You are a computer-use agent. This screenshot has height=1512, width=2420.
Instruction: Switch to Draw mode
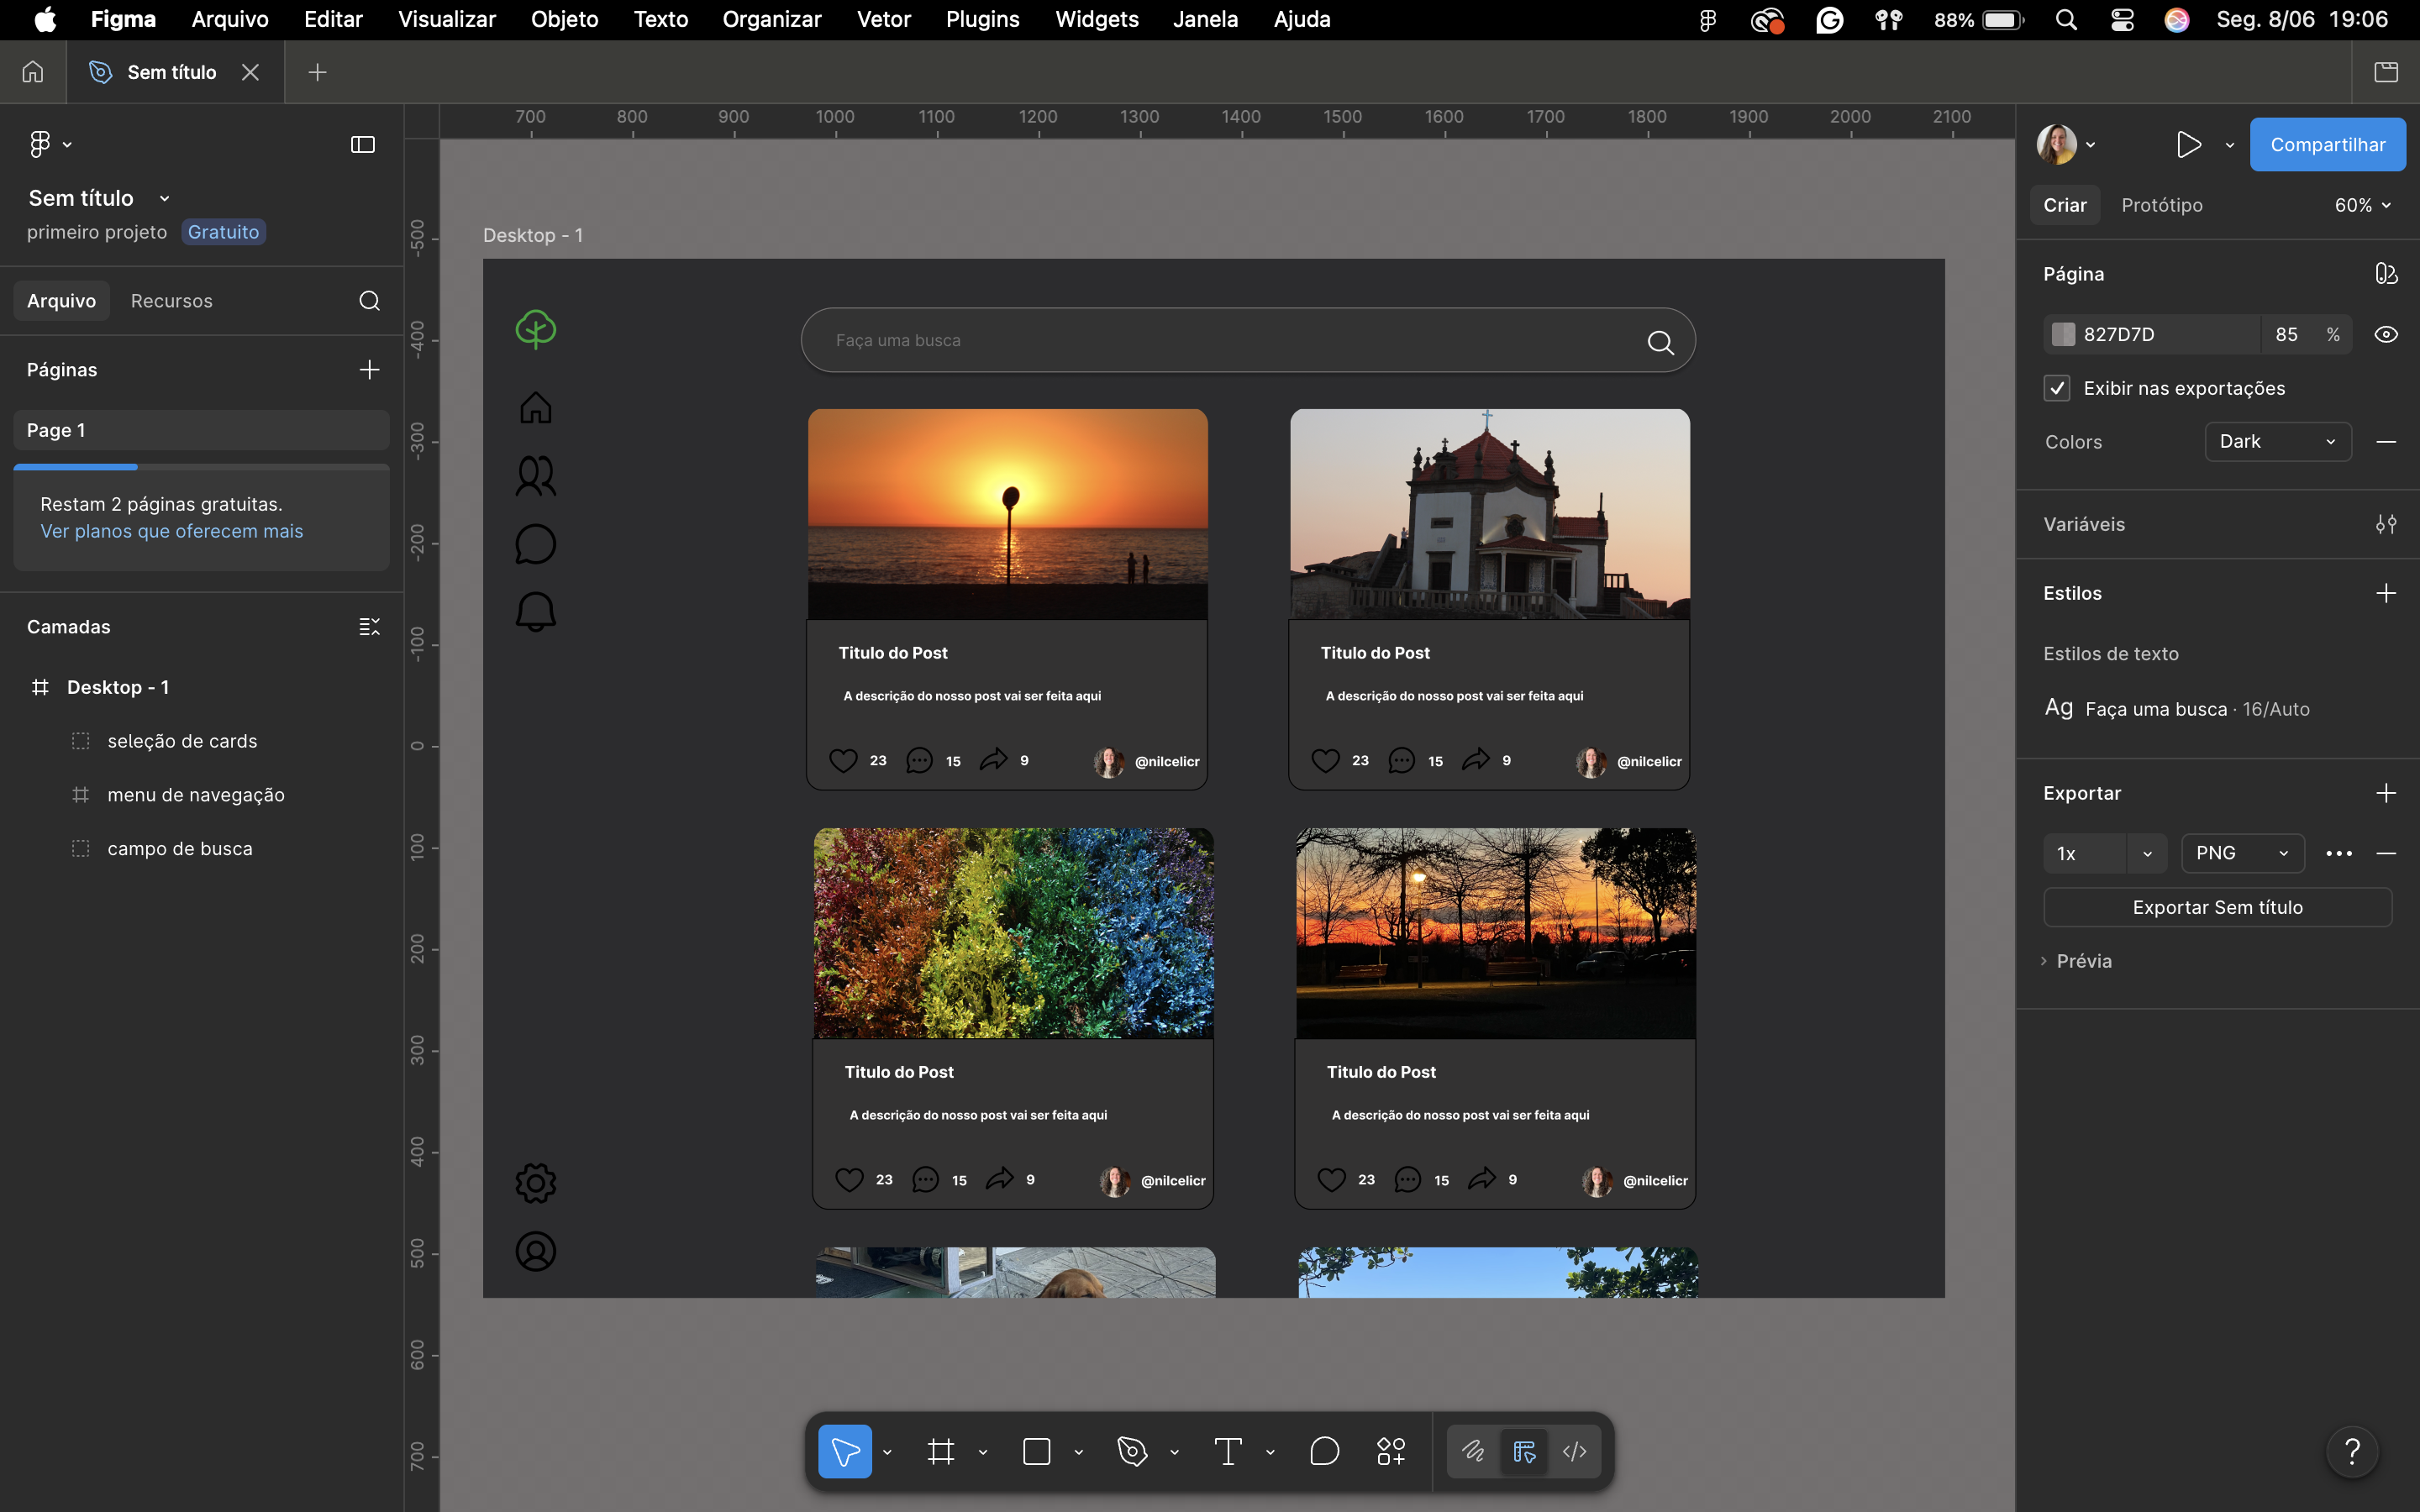point(1474,1451)
